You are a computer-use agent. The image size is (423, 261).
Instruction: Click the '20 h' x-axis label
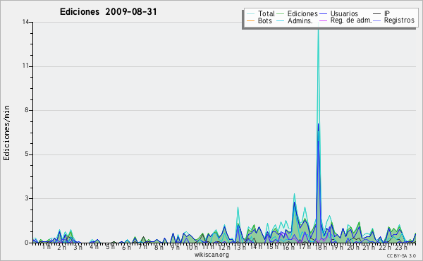[353, 247]
